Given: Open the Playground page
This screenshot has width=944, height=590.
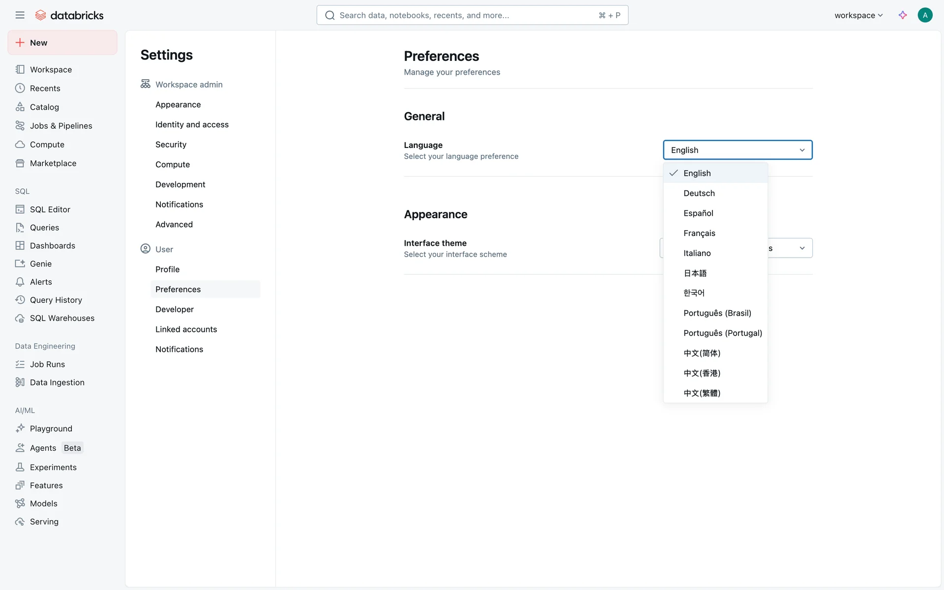Looking at the screenshot, I should [x=51, y=429].
